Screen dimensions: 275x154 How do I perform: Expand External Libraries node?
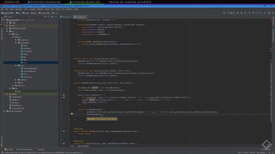click(5, 111)
